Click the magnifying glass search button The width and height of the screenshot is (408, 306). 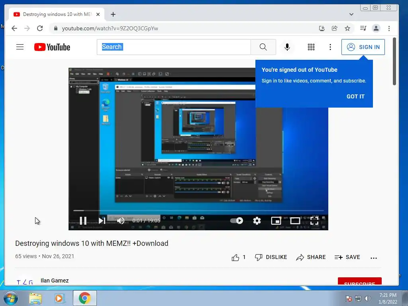click(263, 47)
